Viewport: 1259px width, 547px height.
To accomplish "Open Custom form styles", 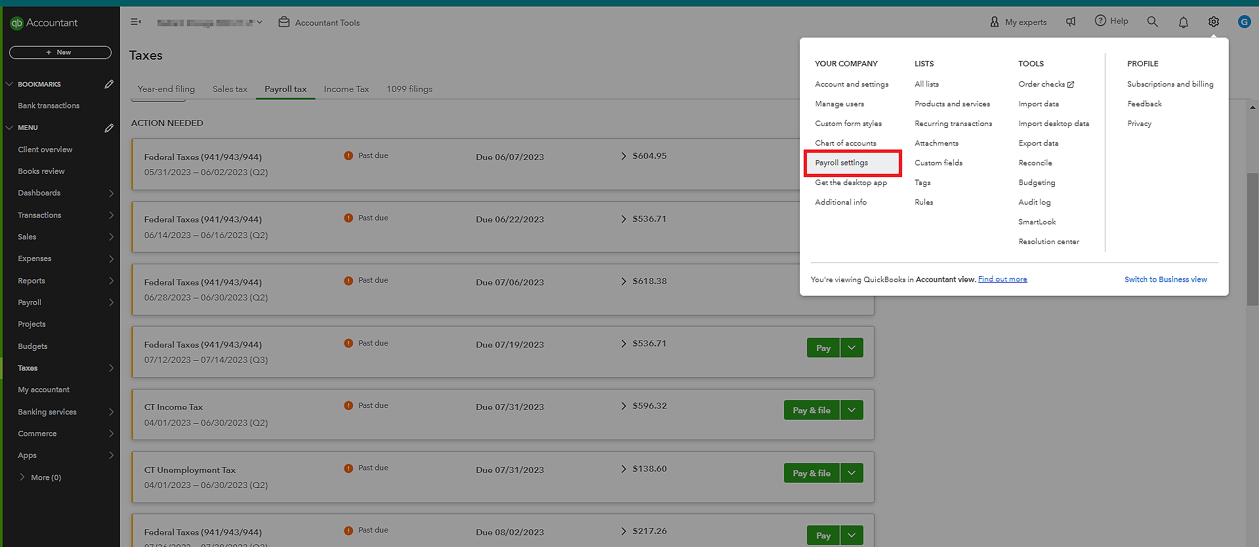I will pos(848,123).
